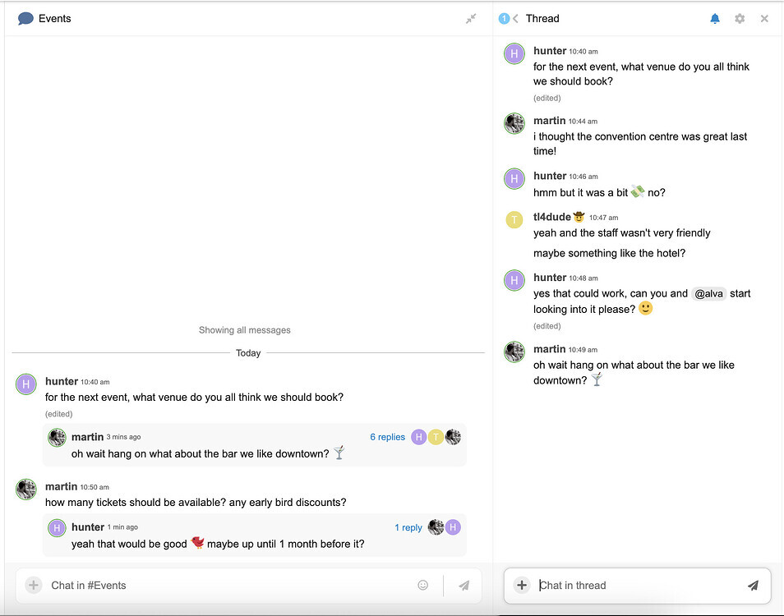This screenshot has height=616, width=784.
Task: Click hunter's avatar at the top of the Thread
Action: point(514,53)
